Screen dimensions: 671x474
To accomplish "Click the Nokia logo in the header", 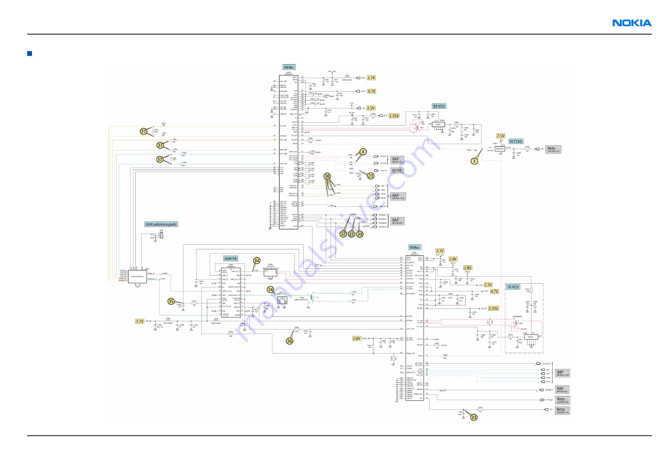I will [x=632, y=23].
